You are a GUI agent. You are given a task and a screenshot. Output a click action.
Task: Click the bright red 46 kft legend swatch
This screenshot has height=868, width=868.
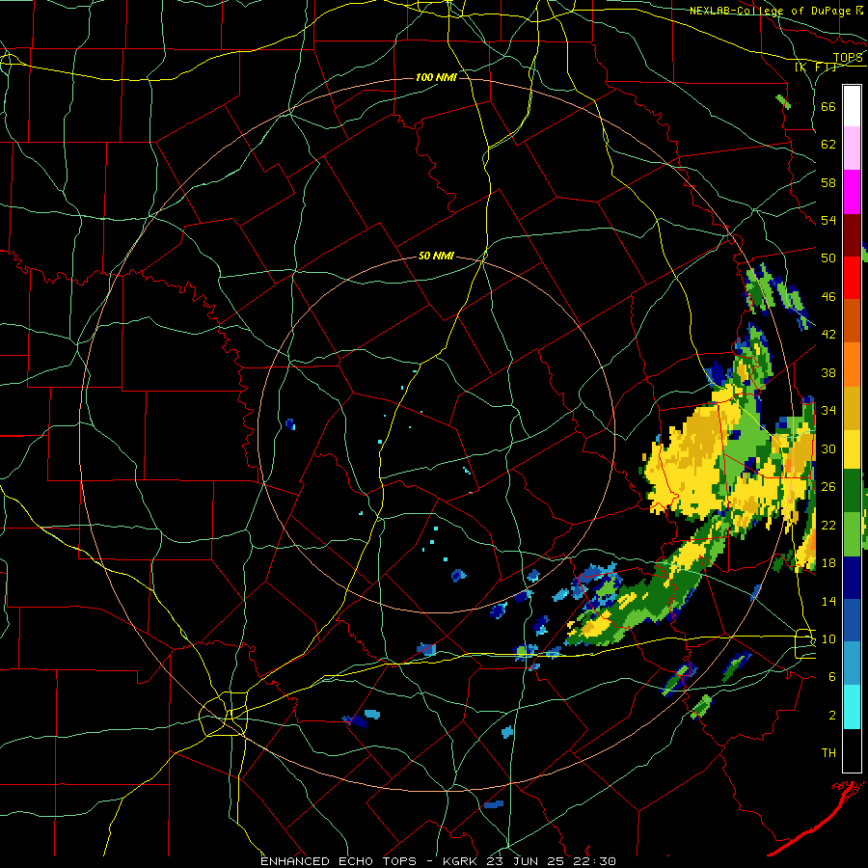click(852, 278)
